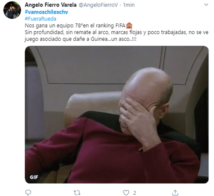This screenshot has width=214, height=196.
Task: Open the 1min timestamp link
Action: 129,5
